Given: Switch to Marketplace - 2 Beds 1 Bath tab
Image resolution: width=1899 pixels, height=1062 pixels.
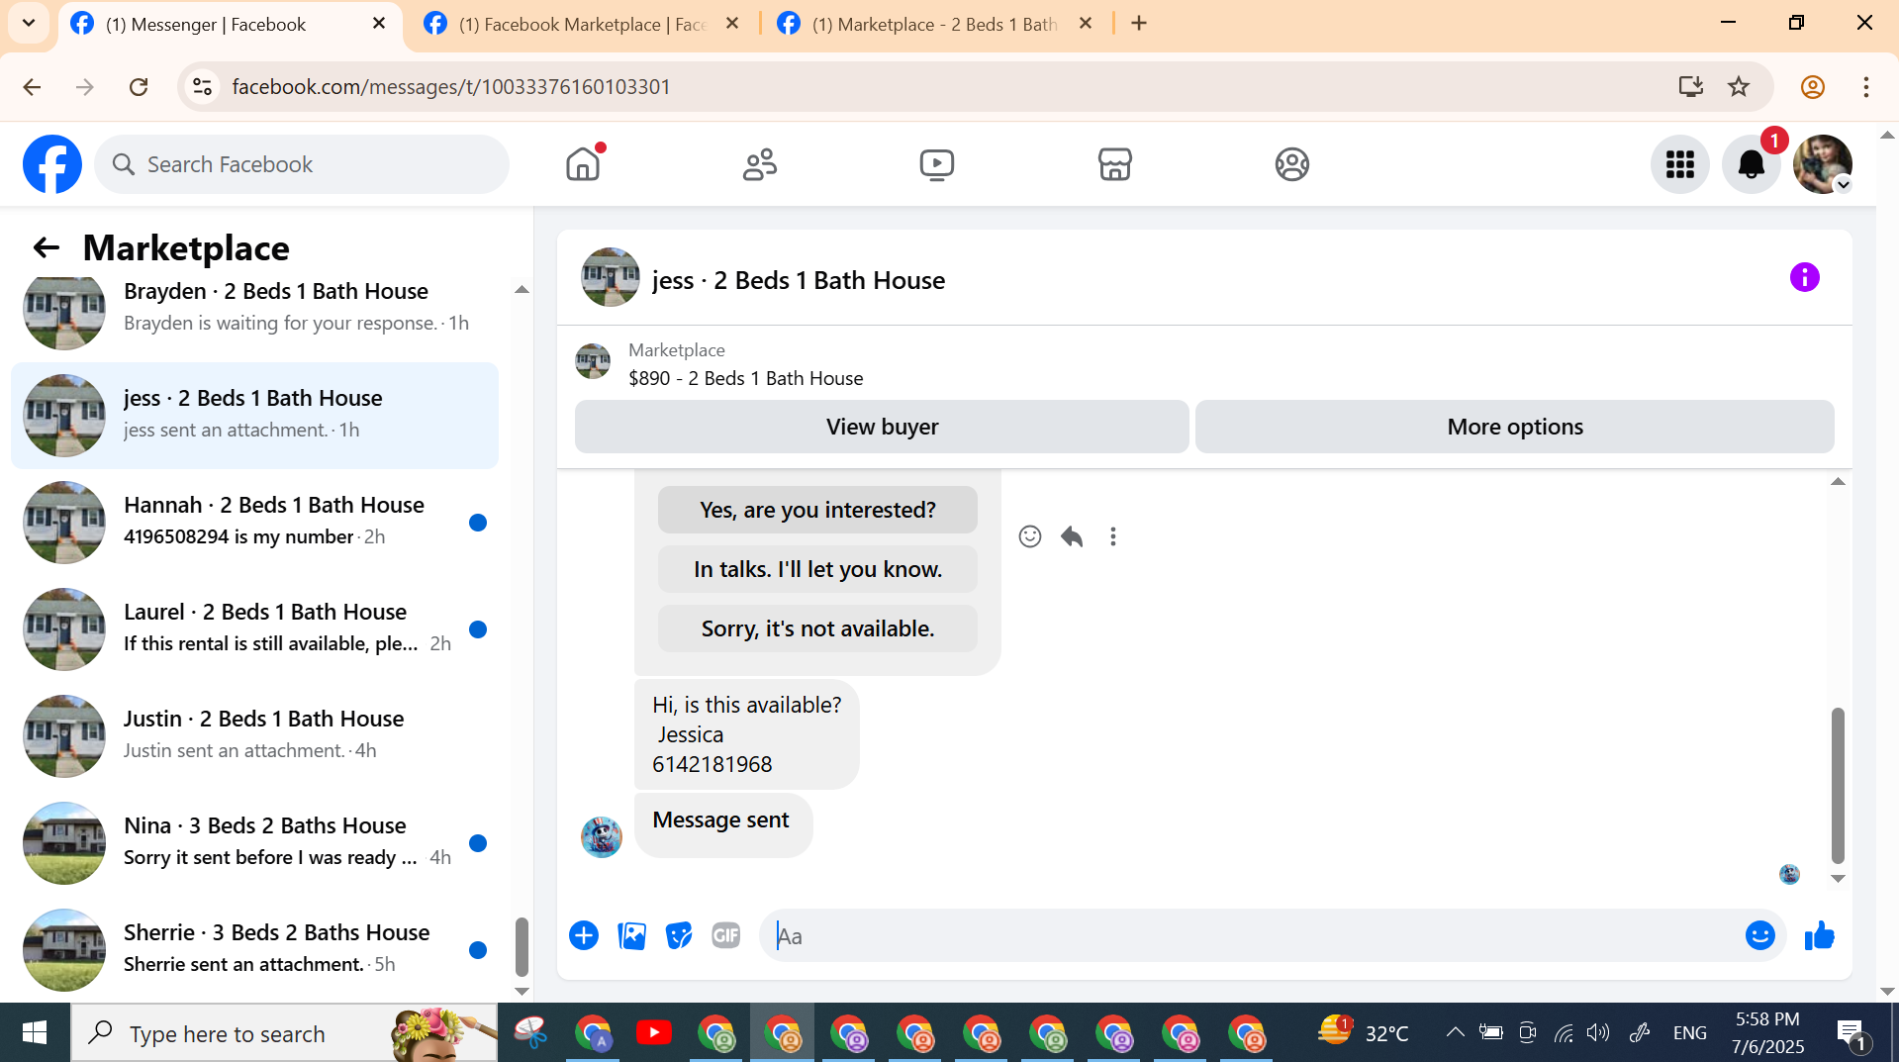Looking at the screenshot, I should coord(934,24).
